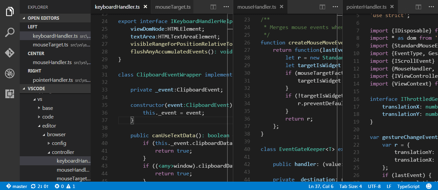The image size is (438, 190).
Task: Close the pointerHandler.ts tab
Action: pyautogui.click(x=392, y=7)
